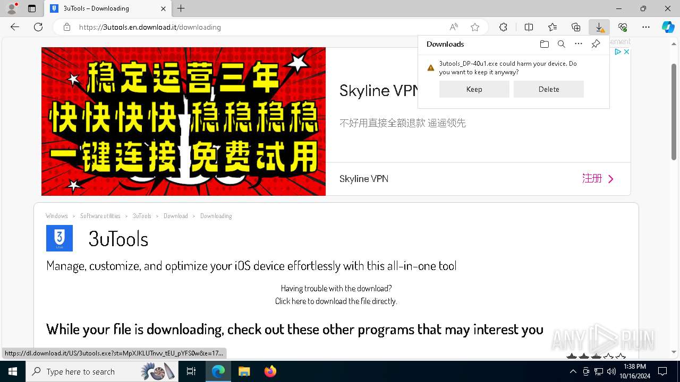Launch Firefox from the taskbar
The image size is (680, 382).
[270, 371]
